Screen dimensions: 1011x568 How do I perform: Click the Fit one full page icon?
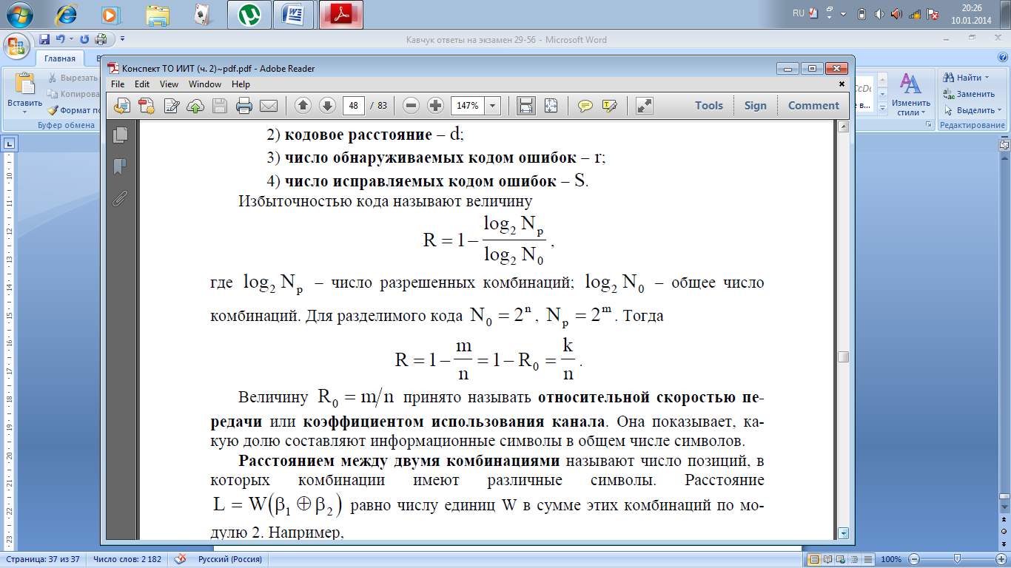click(x=551, y=106)
